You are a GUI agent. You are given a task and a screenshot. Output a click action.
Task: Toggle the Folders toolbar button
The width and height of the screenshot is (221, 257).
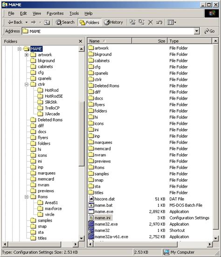(x=90, y=22)
